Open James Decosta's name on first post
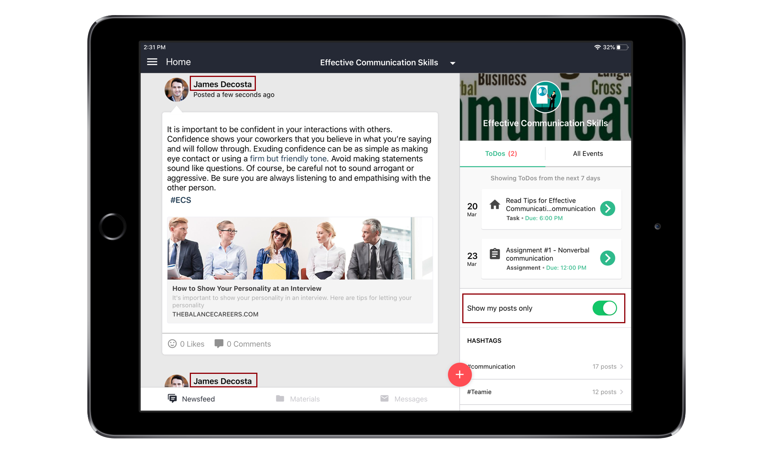The image size is (773, 457). (x=222, y=84)
